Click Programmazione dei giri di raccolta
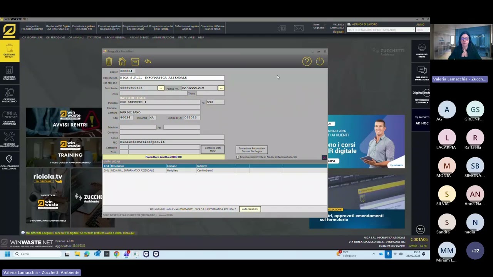 (161, 28)
